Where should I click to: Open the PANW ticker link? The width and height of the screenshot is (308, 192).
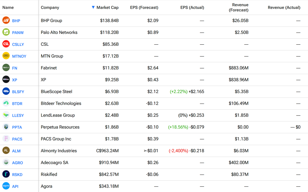point(18,33)
